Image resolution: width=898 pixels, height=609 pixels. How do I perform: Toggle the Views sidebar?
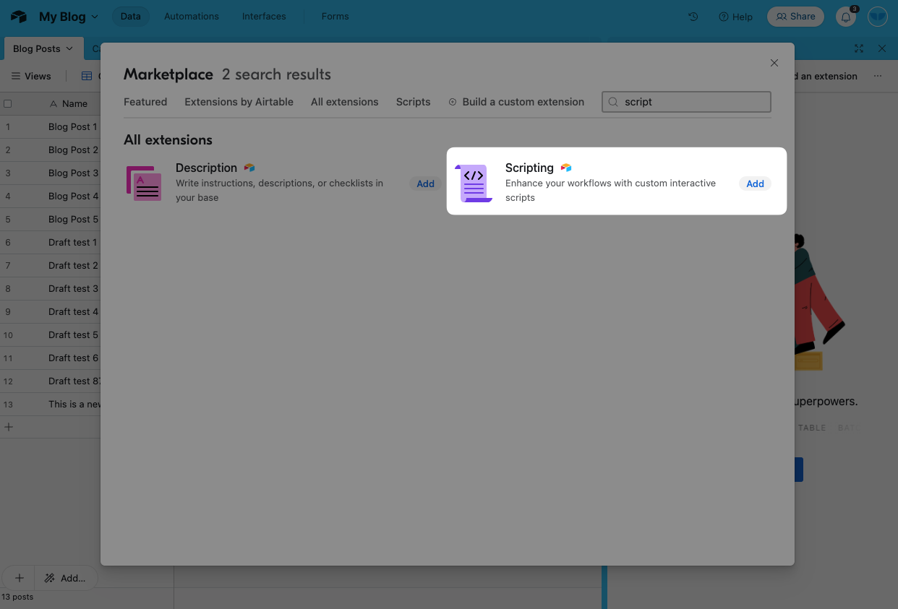click(x=31, y=76)
